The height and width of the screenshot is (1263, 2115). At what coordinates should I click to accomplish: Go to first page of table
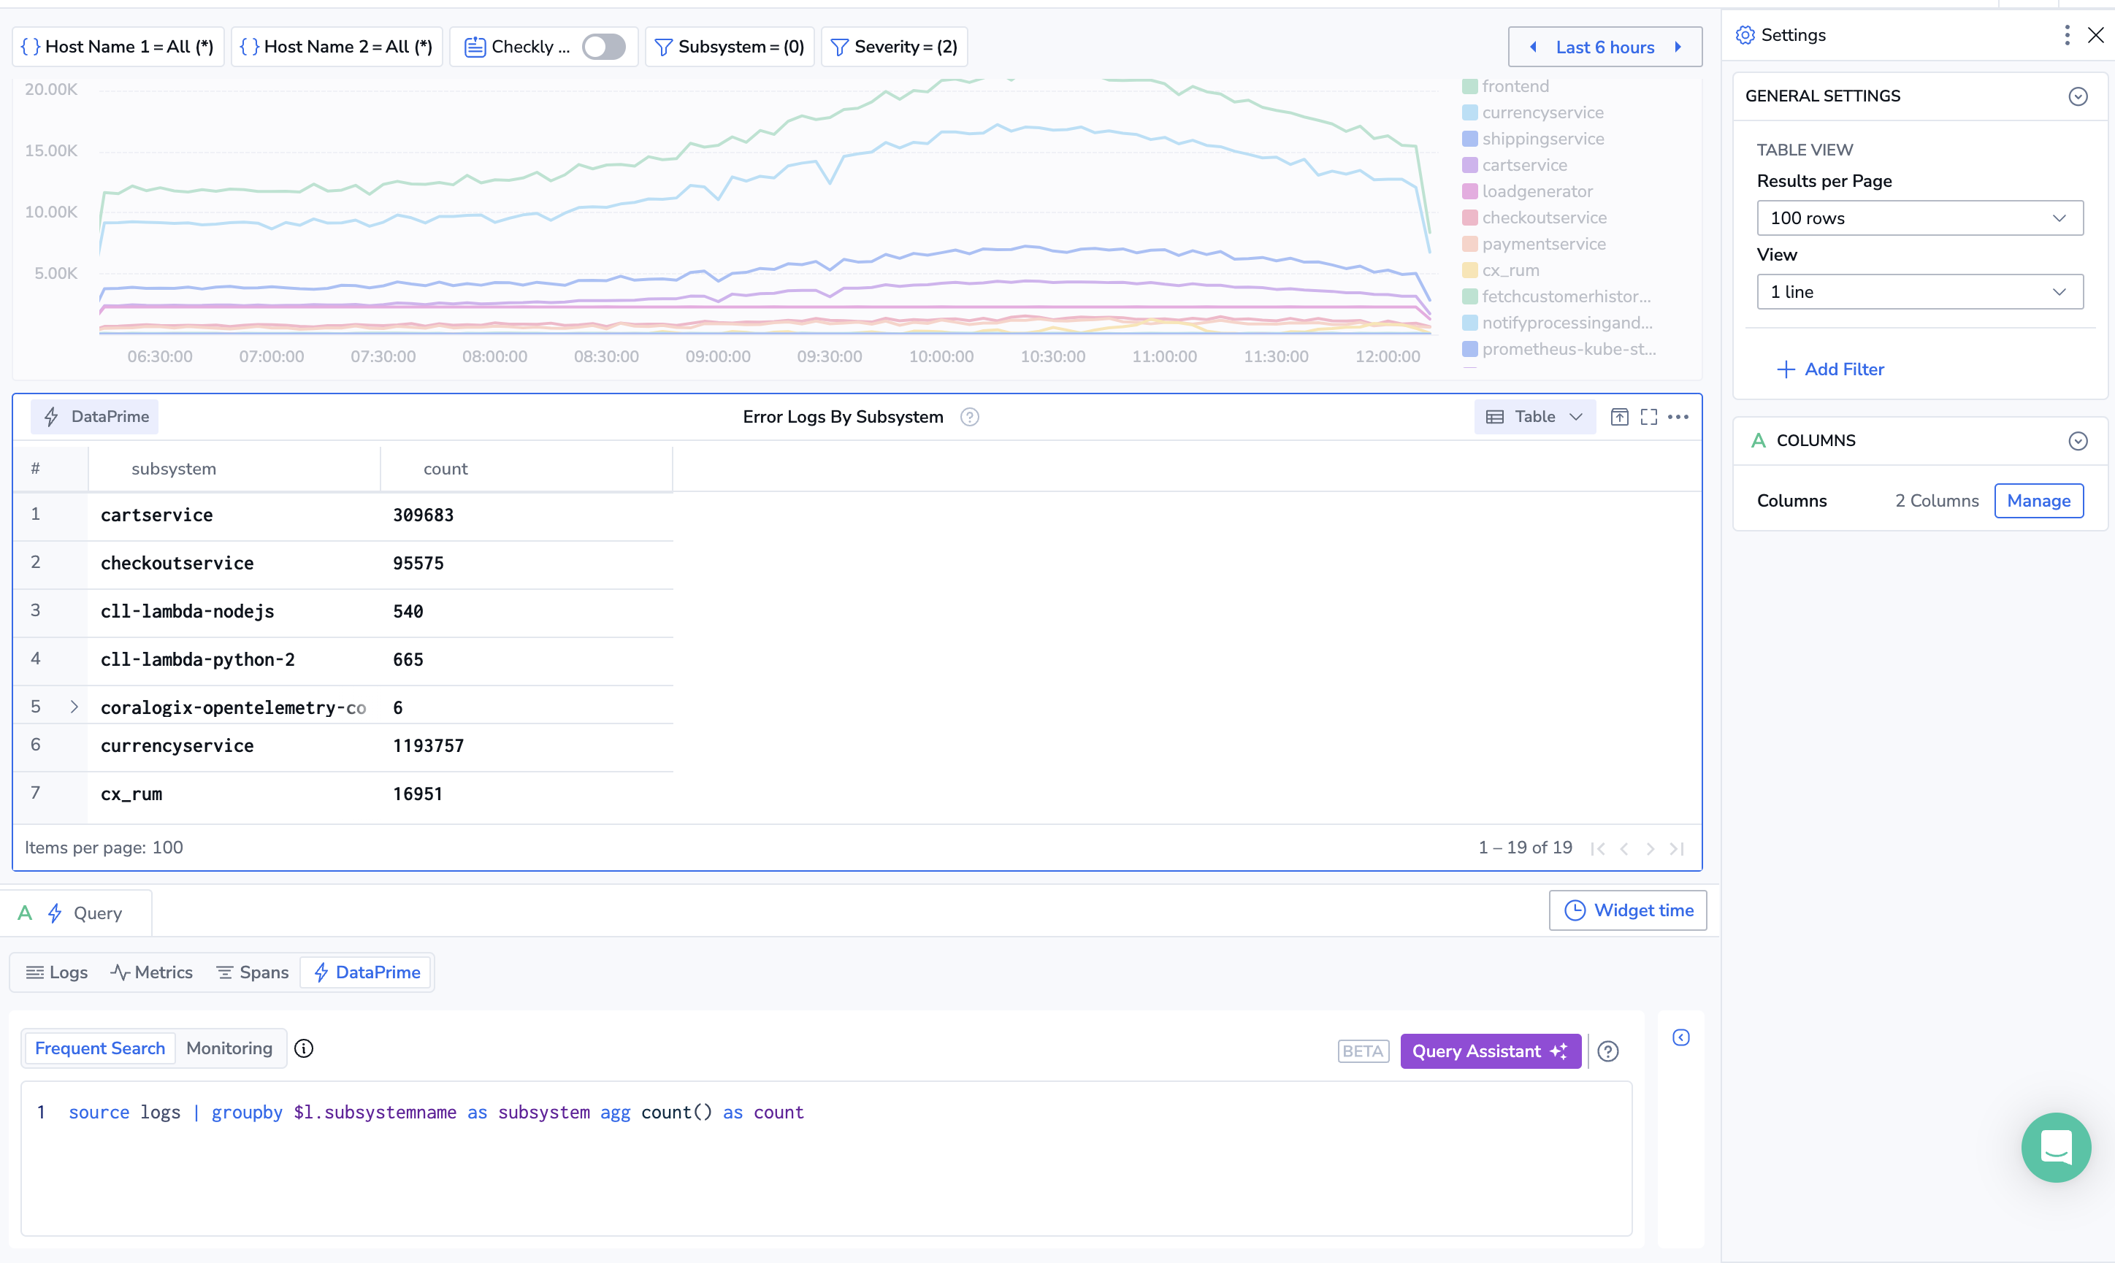[1597, 848]
